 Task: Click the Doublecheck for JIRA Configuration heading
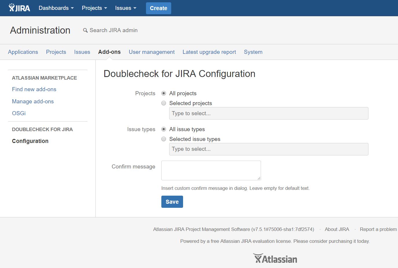(x=180, y=74)
